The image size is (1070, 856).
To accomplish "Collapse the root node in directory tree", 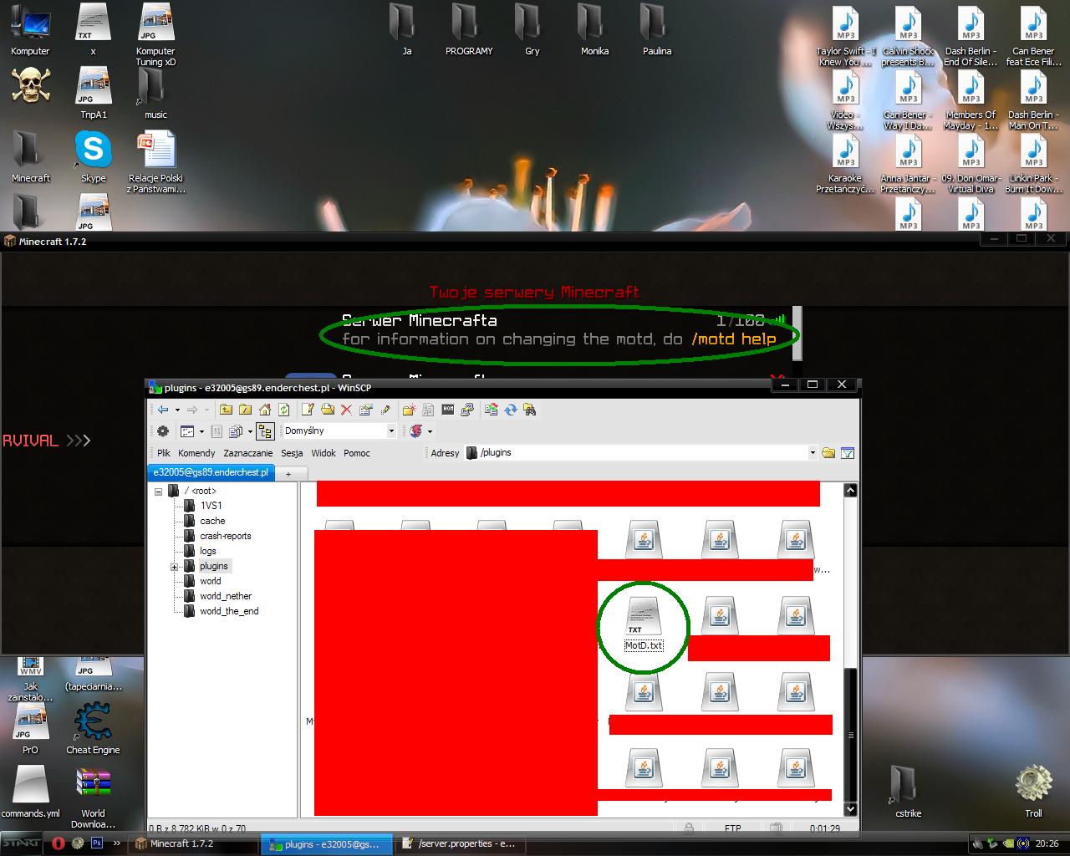I will (159, 492).
